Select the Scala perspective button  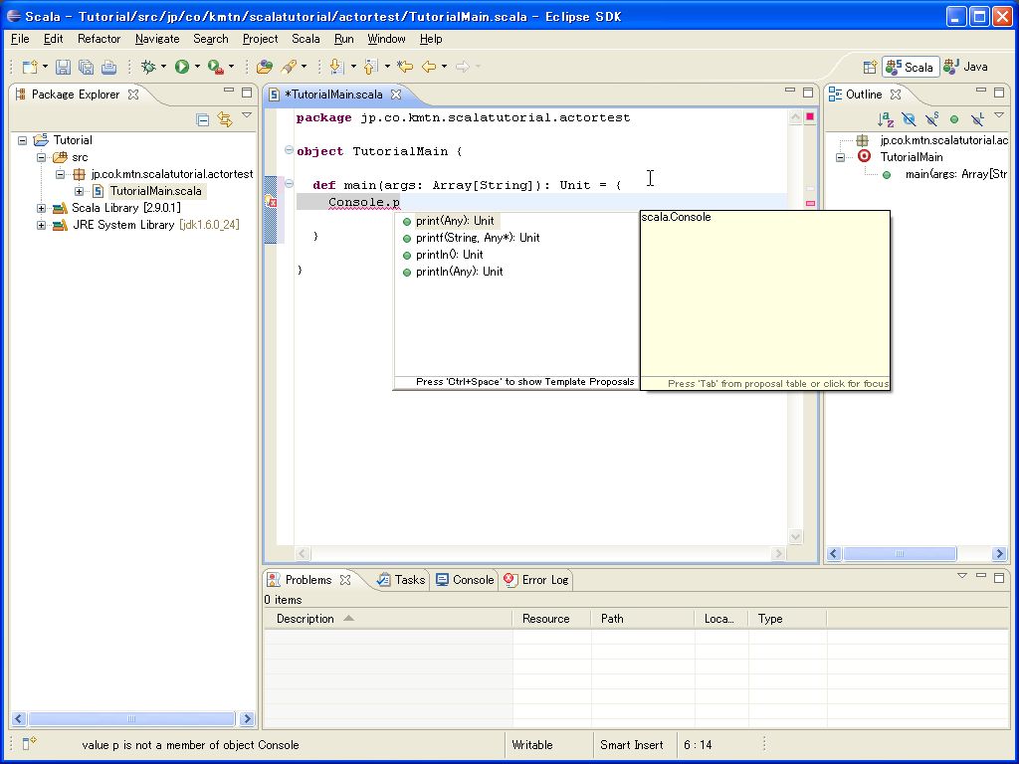coord(911,67)
